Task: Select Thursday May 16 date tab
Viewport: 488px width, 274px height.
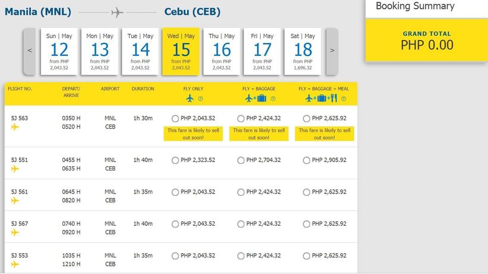Action: coord(221,52)
